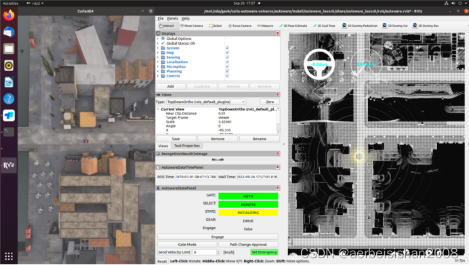Screen dimensions: 469x265
Task: Open Rhythmbox from the dock
Action: pos(9,65)
